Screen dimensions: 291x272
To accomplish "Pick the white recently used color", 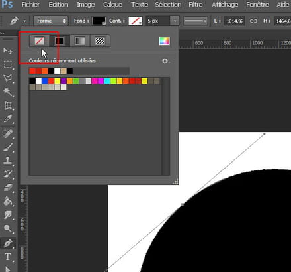I will point(58,71).
